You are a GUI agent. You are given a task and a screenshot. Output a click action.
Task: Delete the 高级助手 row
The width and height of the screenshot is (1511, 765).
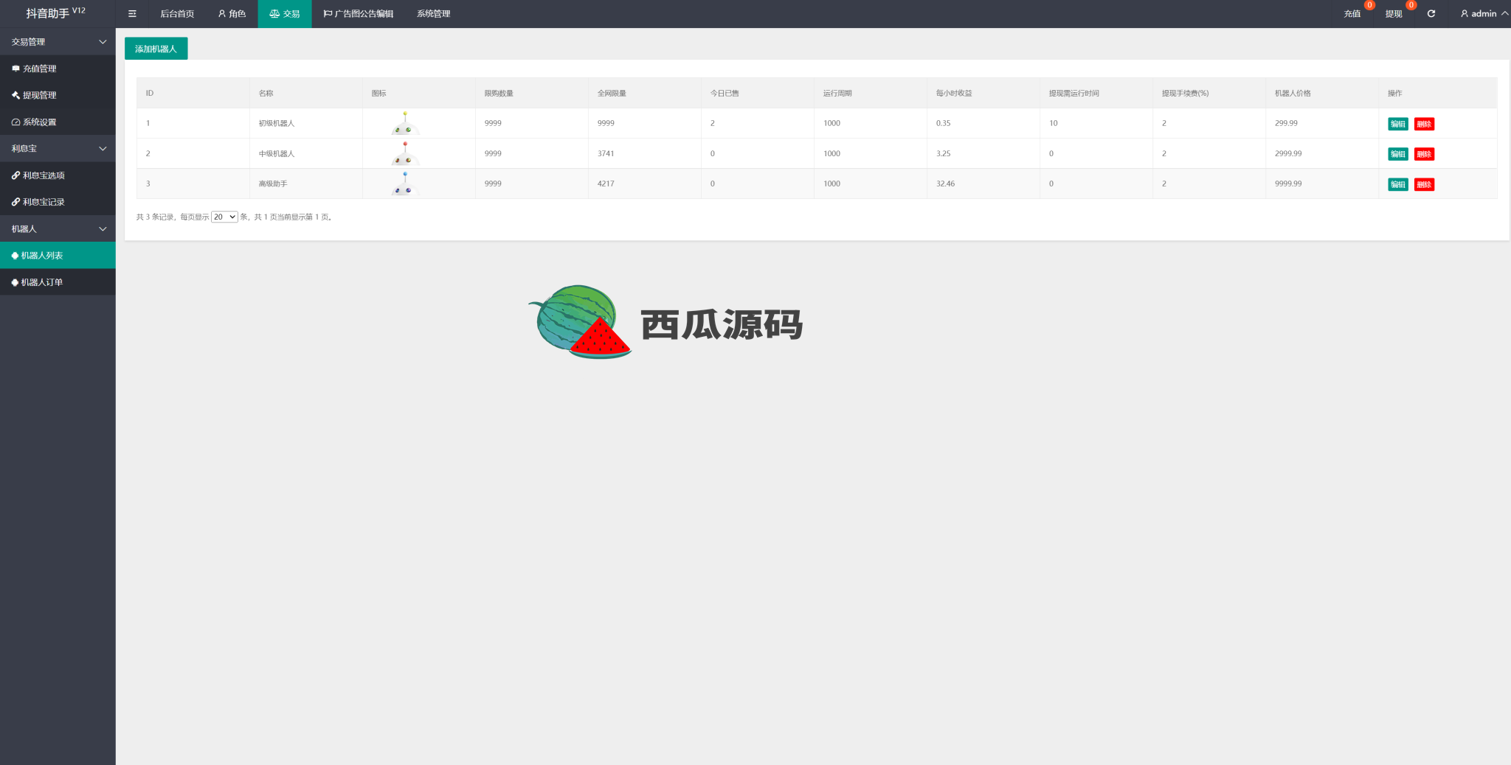tap(1424, 184)
